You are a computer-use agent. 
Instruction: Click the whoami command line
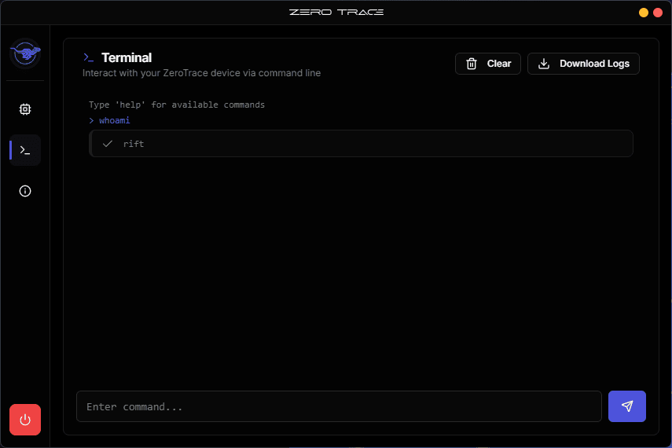coord(114,120)
